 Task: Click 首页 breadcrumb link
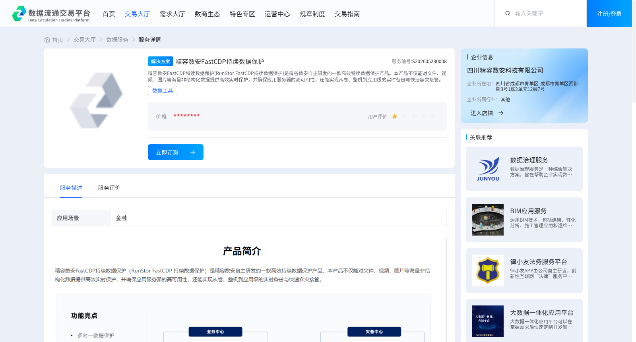pos(58,40)
